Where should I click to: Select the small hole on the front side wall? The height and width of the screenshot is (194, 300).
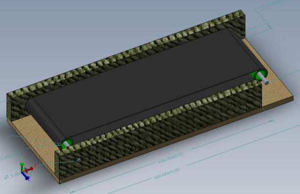(x=79, y=160)
